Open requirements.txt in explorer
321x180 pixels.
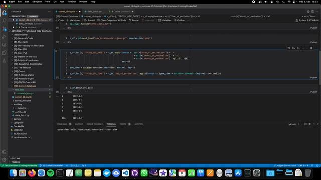tap(22, 138)
